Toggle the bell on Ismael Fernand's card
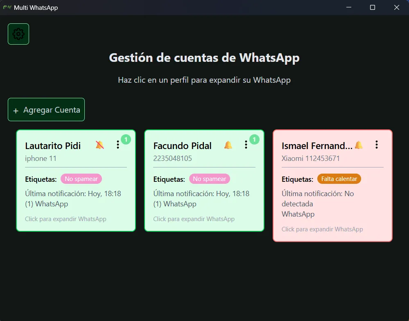 (x=359, y=145)
